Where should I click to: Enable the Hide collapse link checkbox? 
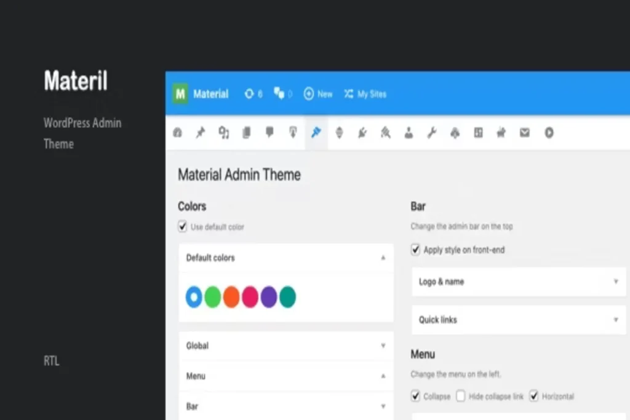(x=461, y=396)
